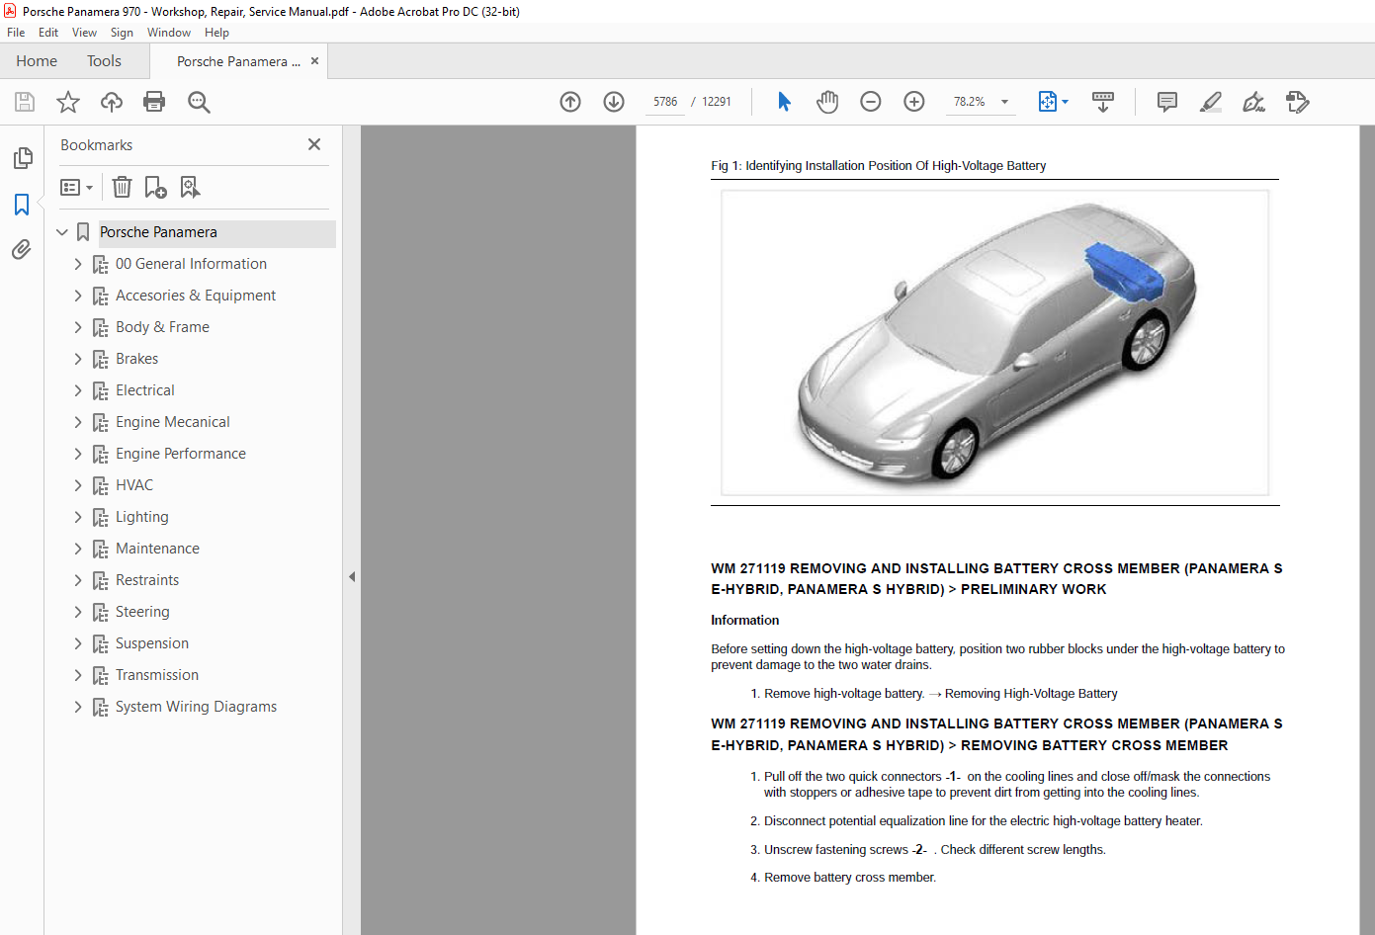Screen dimensions: 1375x935
Task: Close the Porsche Panamera document tab
Action: point(315,60)
